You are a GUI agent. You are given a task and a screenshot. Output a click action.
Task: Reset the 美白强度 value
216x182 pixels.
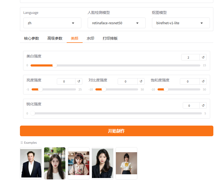[203, 57]
